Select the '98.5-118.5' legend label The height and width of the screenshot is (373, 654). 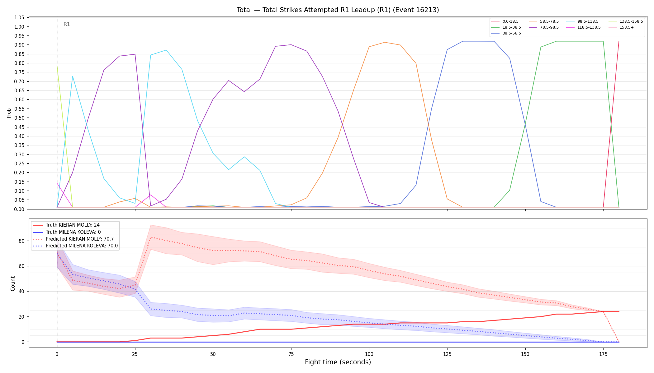588,21
